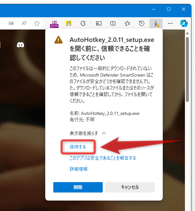The image size is (195, 211).
Task: Click the Discord icon on the webpage
Action: [x=20, y=45]
